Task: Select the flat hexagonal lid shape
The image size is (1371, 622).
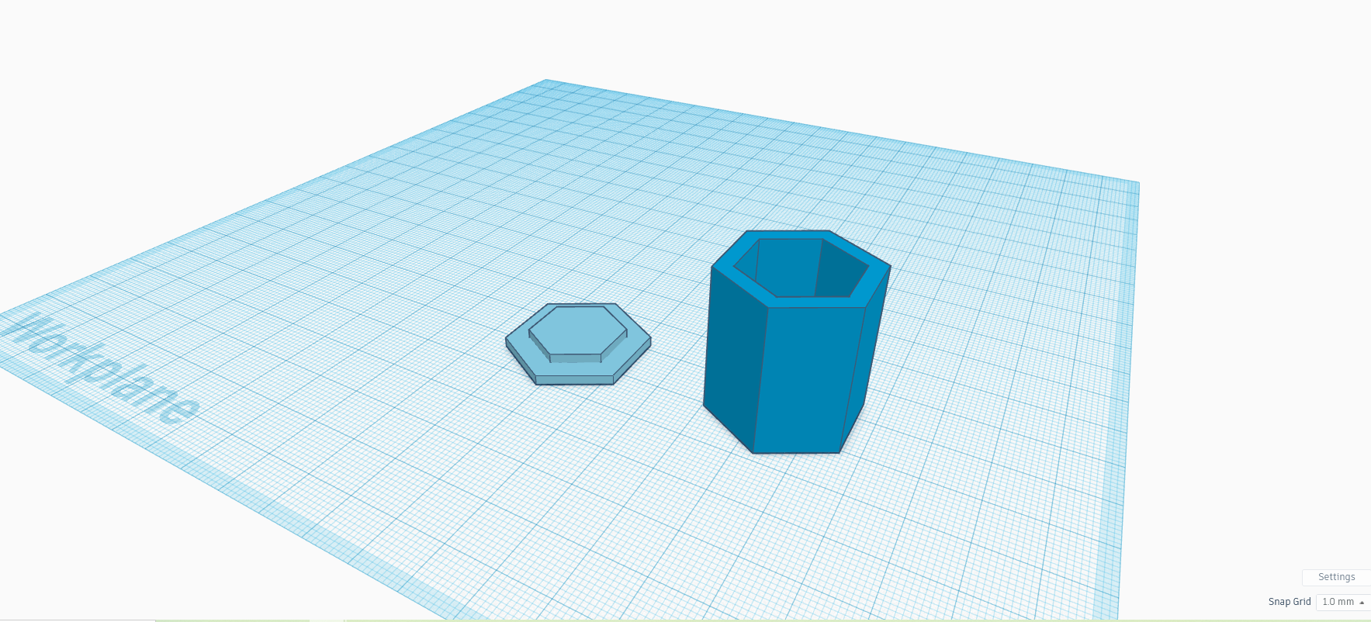Action: pos(578,344)
